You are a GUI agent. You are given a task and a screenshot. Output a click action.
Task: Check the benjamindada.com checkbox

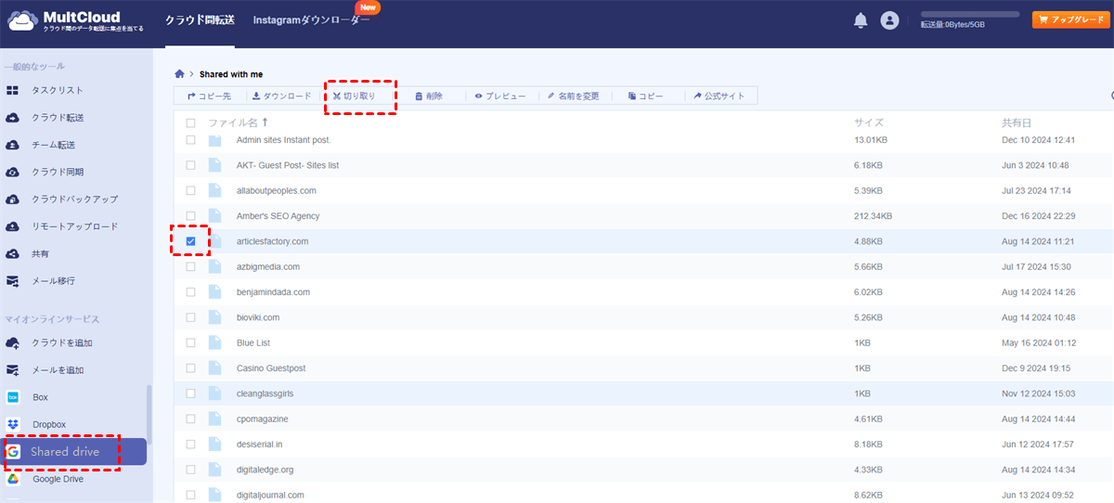point(190,291)
